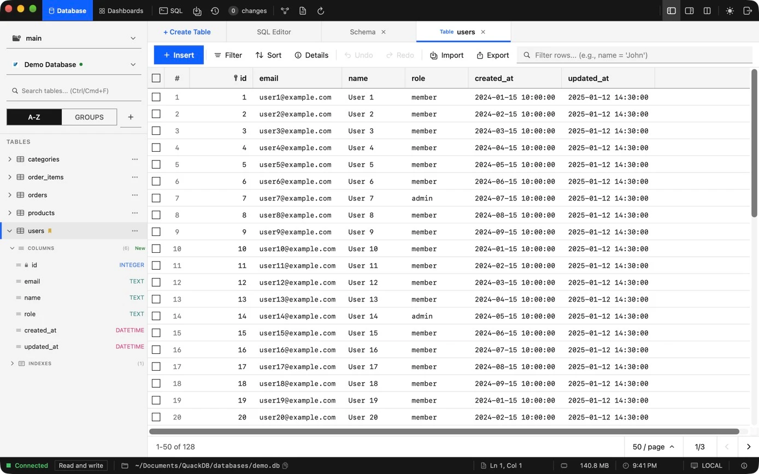Open the Filter options
This screenshot has width=759, height=474.
pyautogui.click(x=228, y=55)
